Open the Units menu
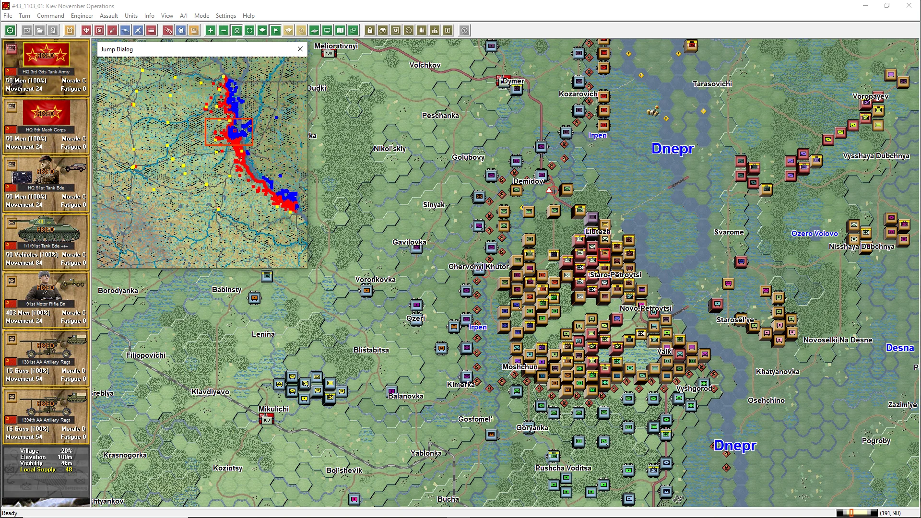This screenshot has height=518, width=921. pos(131,16)
